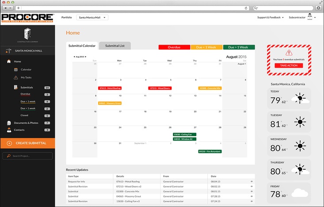Open the Support & Feedback dropdown
Screen dimensions: 324x207
coord(270,17)
